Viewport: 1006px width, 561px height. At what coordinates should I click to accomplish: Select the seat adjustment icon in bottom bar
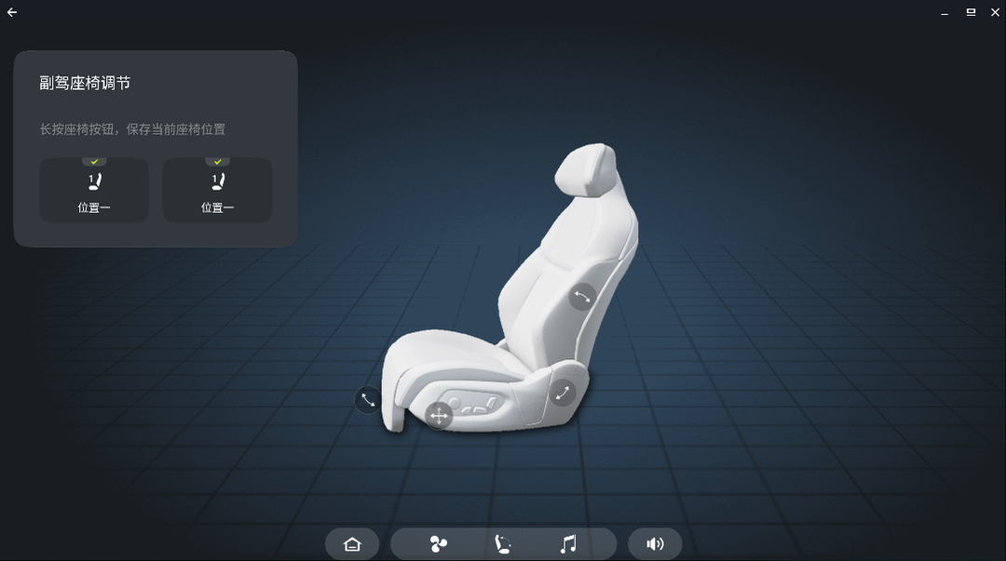click(503, 544)
